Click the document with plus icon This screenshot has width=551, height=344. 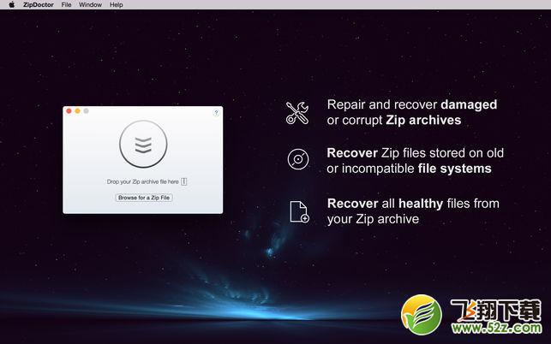click(299, 211)
